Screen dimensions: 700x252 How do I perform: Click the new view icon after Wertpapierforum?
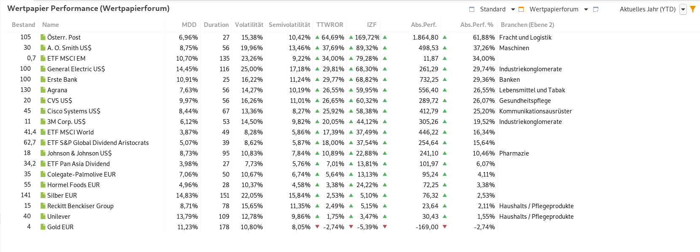click(596, 9)
